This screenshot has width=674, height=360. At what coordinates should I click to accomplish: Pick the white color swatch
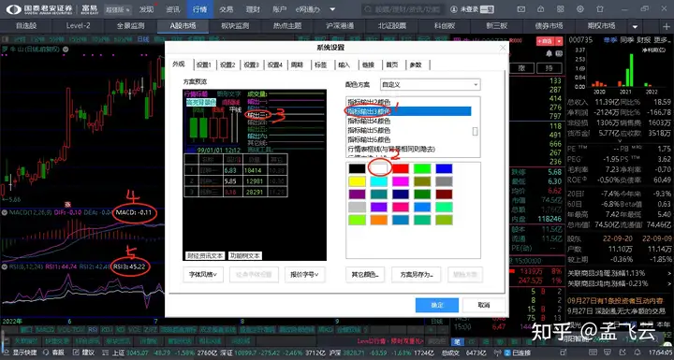pyautogui.click(x=379, y=168)
